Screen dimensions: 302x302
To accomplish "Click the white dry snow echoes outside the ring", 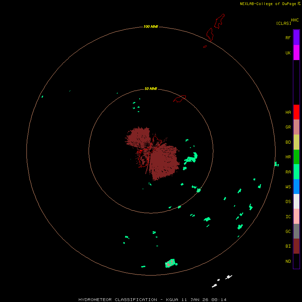I will pos(222,282).
